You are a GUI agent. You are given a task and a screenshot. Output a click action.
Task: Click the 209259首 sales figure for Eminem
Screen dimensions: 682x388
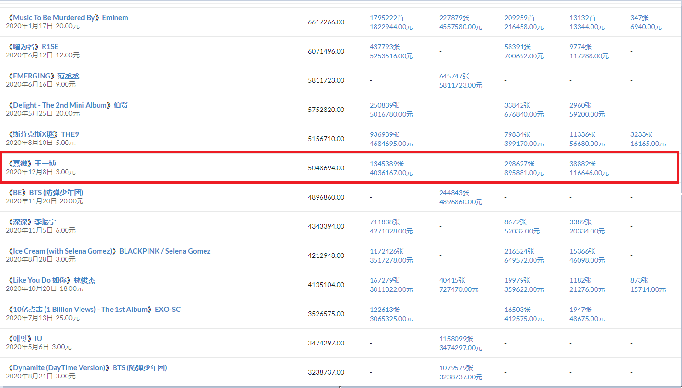click(x=520, y=18)
